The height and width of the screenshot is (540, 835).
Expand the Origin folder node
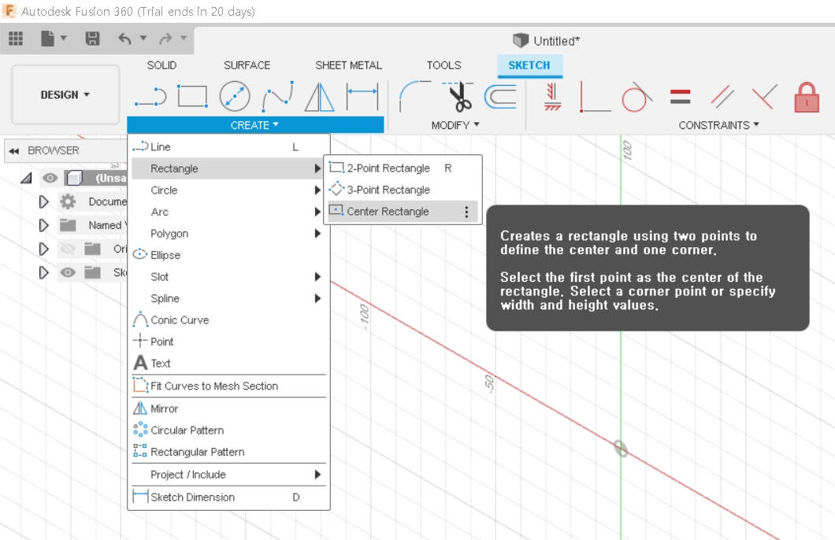pyautogui.click(x=43, y=249)
